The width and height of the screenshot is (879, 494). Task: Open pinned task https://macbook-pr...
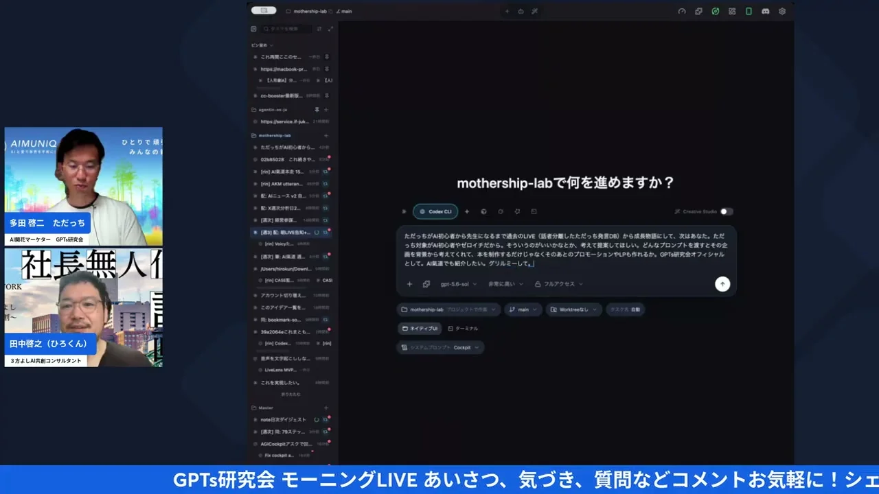tap(291, 69)
